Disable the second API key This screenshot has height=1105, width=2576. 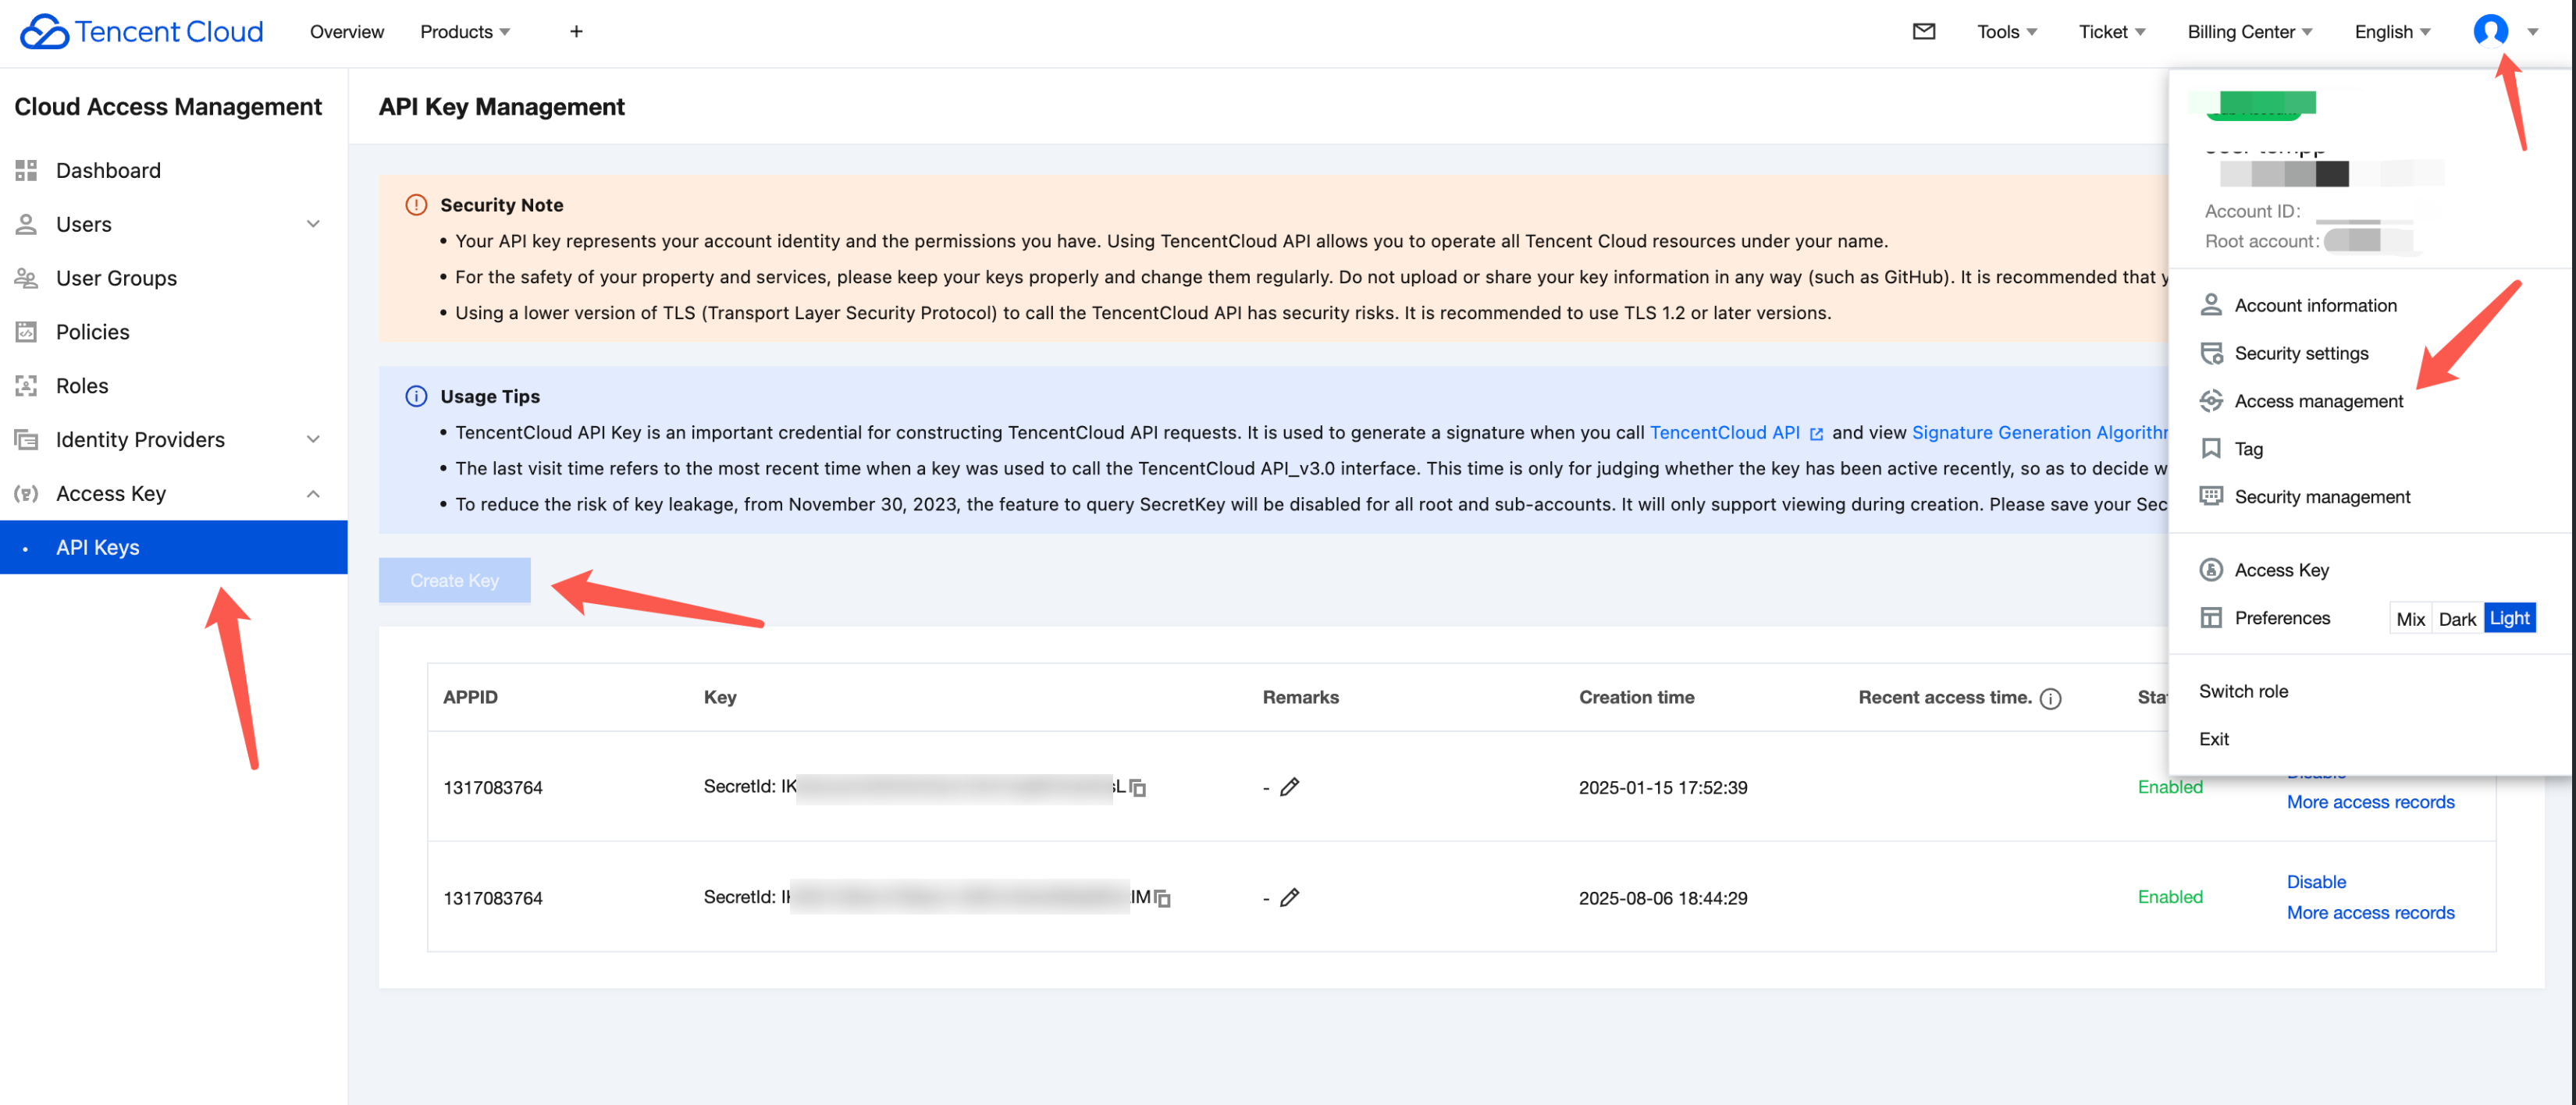coord(2315,881)
